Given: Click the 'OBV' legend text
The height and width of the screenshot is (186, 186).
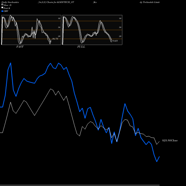Looking at the screenshot, I should pos(6,11).
